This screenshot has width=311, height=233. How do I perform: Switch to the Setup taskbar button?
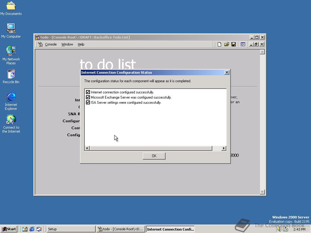point(71,229)
